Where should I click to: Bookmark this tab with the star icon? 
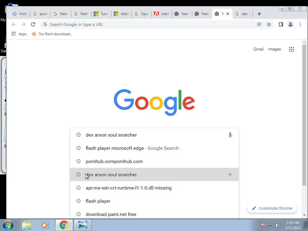click(x=269, y=24)
